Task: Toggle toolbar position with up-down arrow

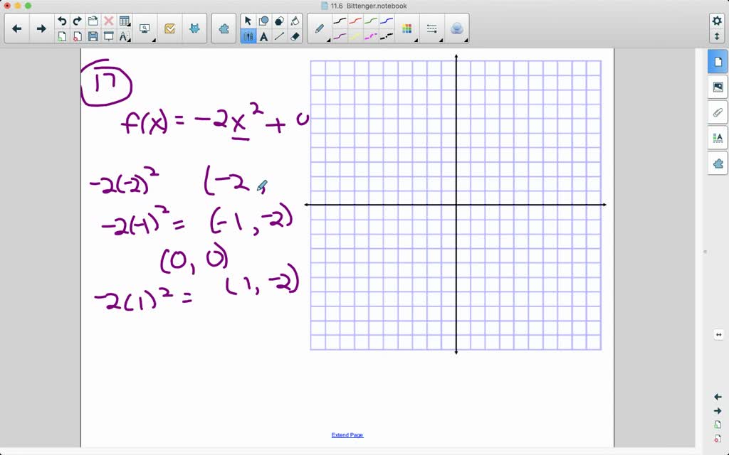Action: [717, 36]
